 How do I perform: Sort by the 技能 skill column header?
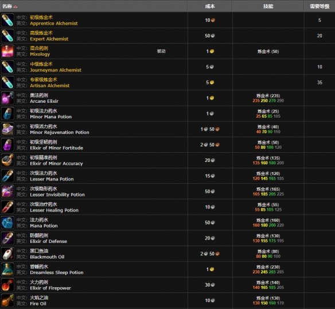(268, 6)
